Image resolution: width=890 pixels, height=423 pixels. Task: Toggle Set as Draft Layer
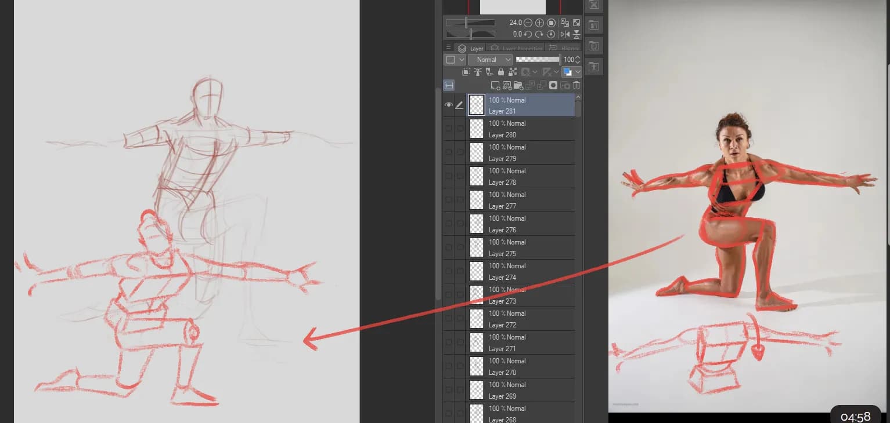click(489, 72)
